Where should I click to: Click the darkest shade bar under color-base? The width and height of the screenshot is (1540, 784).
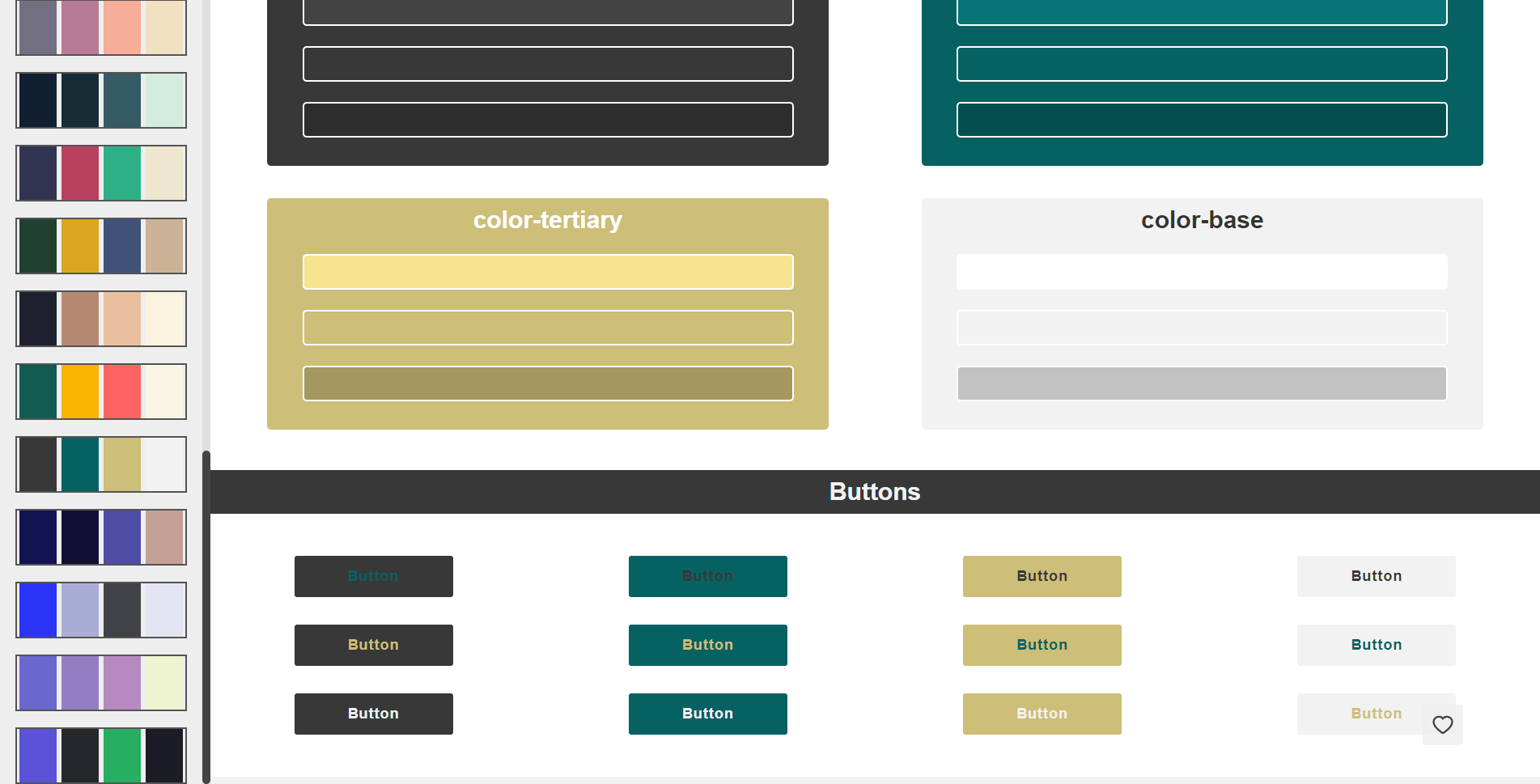1201,383
